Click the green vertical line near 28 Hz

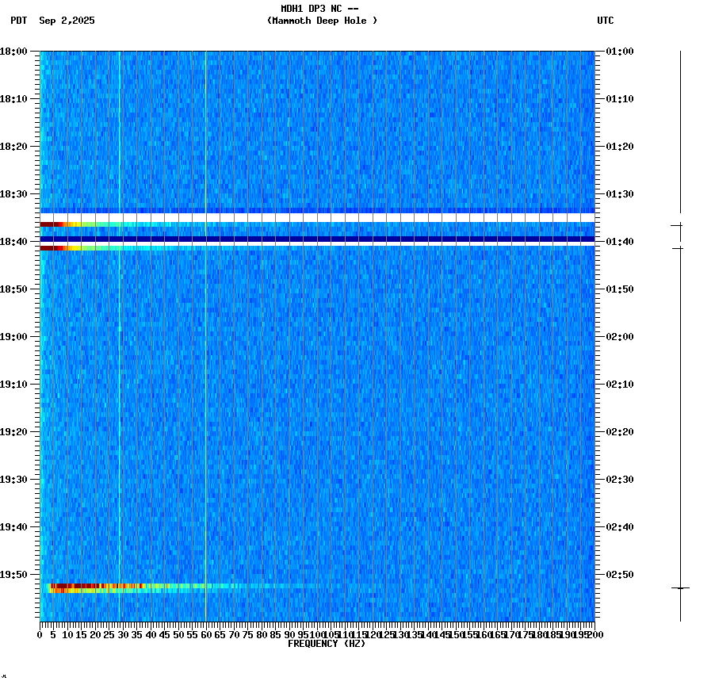120,357
